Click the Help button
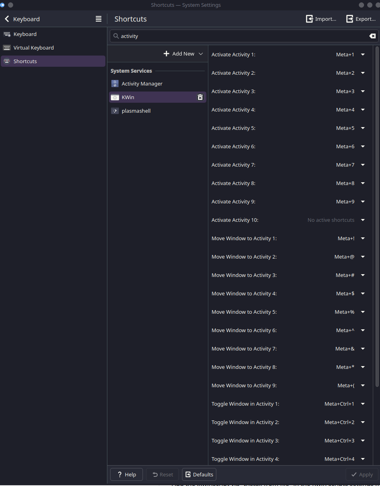The image size is (380, 486). [127, 474]
